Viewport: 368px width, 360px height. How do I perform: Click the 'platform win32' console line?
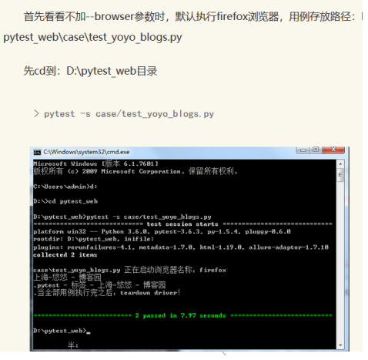pos(162,232)
